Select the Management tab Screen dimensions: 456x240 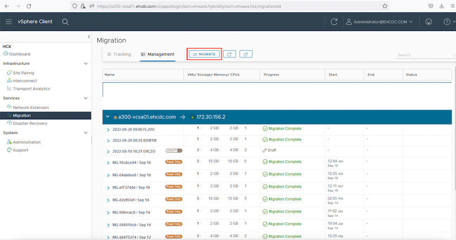pyautogui.click(x=157, y=54)
